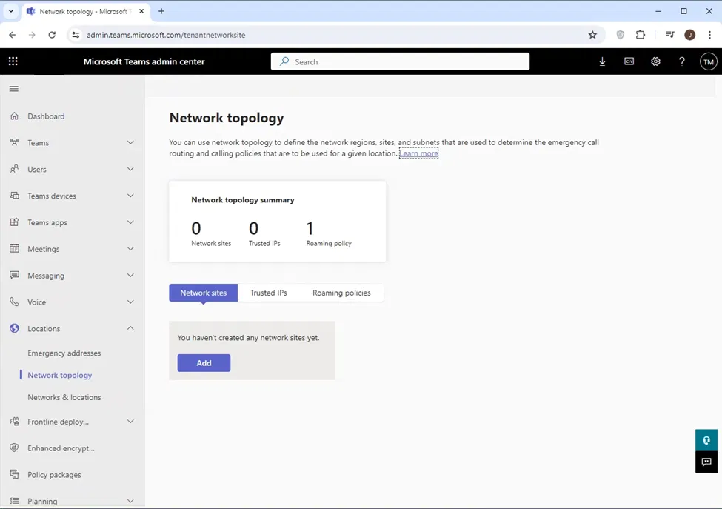Click the downloads arrow icon in header

coord(602,61)
